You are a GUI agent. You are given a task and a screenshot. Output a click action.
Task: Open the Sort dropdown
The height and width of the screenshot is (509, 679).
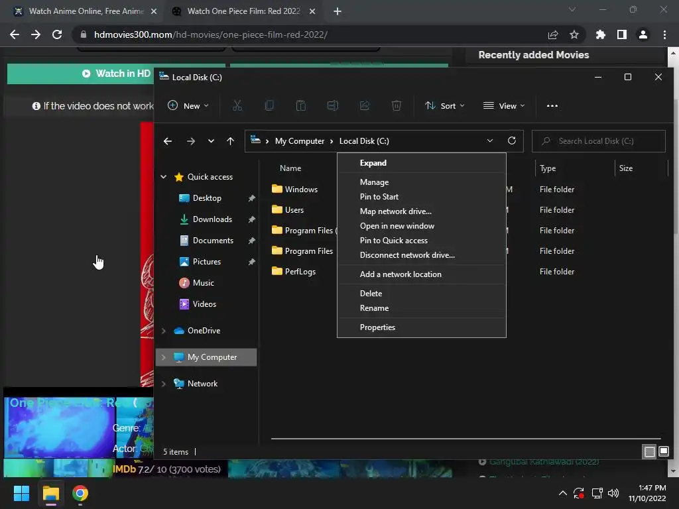click(x=445, y=105)
